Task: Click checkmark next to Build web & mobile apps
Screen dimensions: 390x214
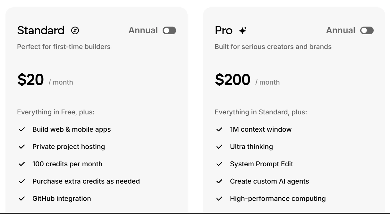Action: (22, 130)
